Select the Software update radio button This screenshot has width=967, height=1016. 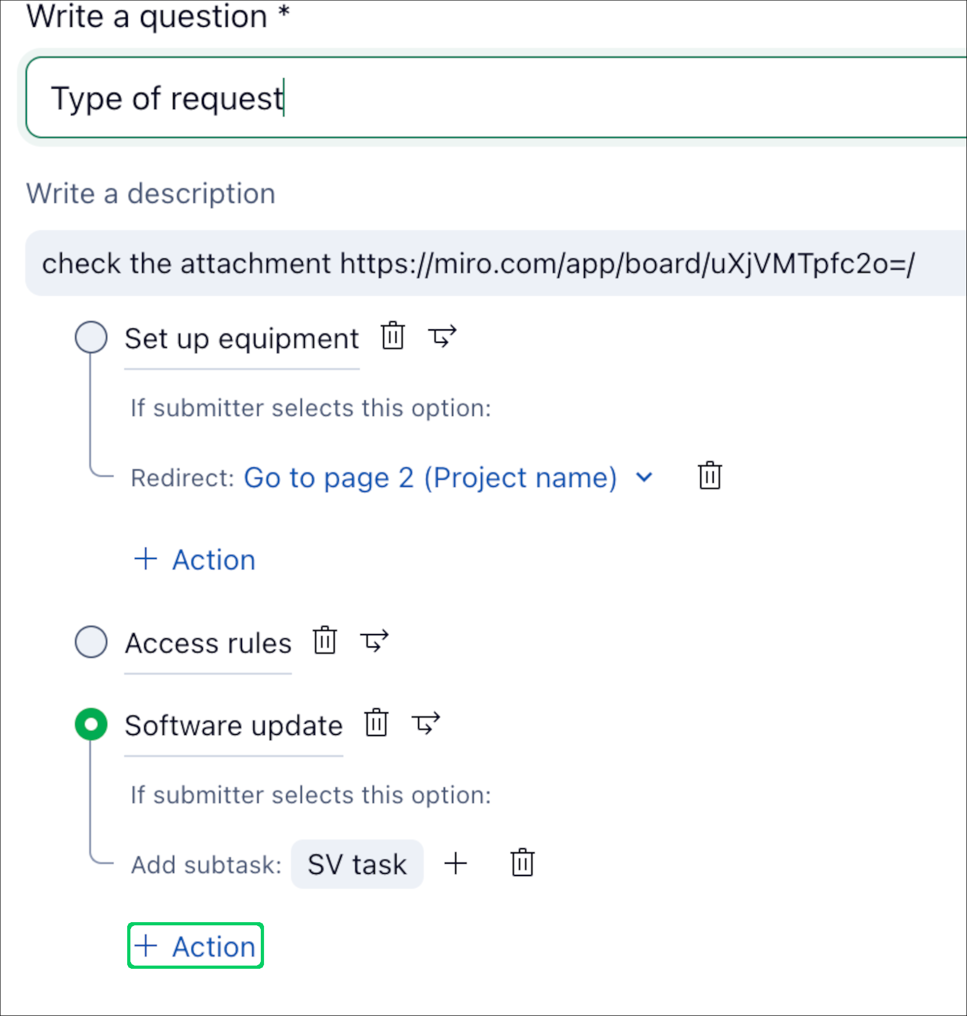(91, 724)
